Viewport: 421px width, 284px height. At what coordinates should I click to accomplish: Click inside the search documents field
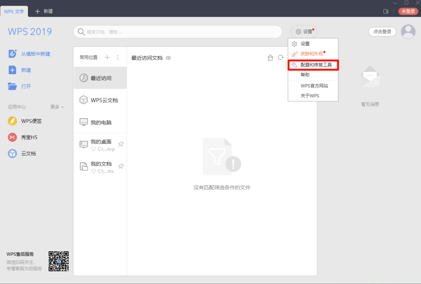[178, 32]
